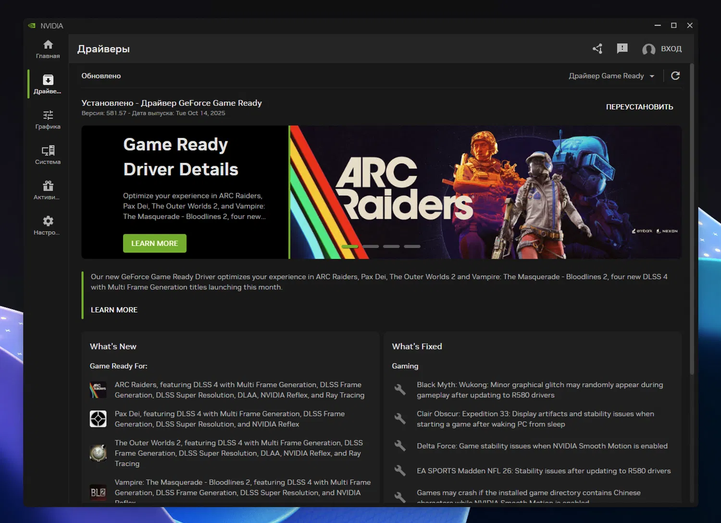Click wrench icon beside Black Myth: Wukong fix
721x523 pixels.
coord(400,389)
